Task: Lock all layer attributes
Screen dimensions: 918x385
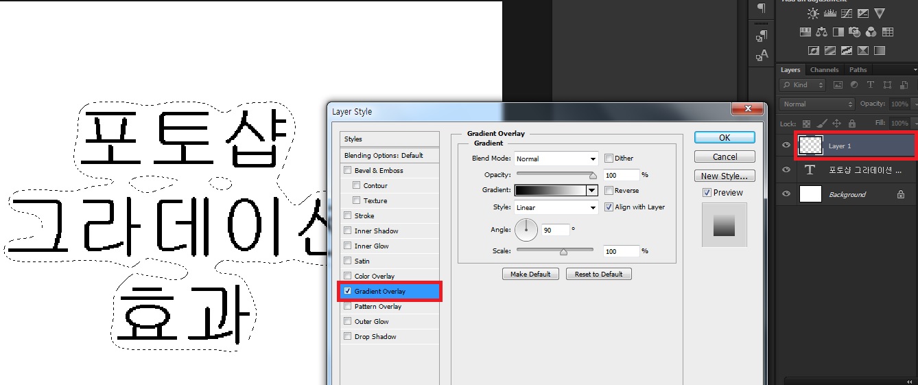Action: point(851,124)
